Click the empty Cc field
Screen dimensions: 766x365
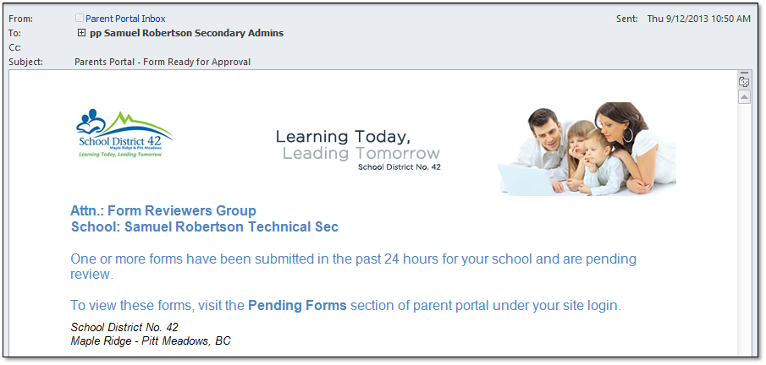(x=254, y=47)
